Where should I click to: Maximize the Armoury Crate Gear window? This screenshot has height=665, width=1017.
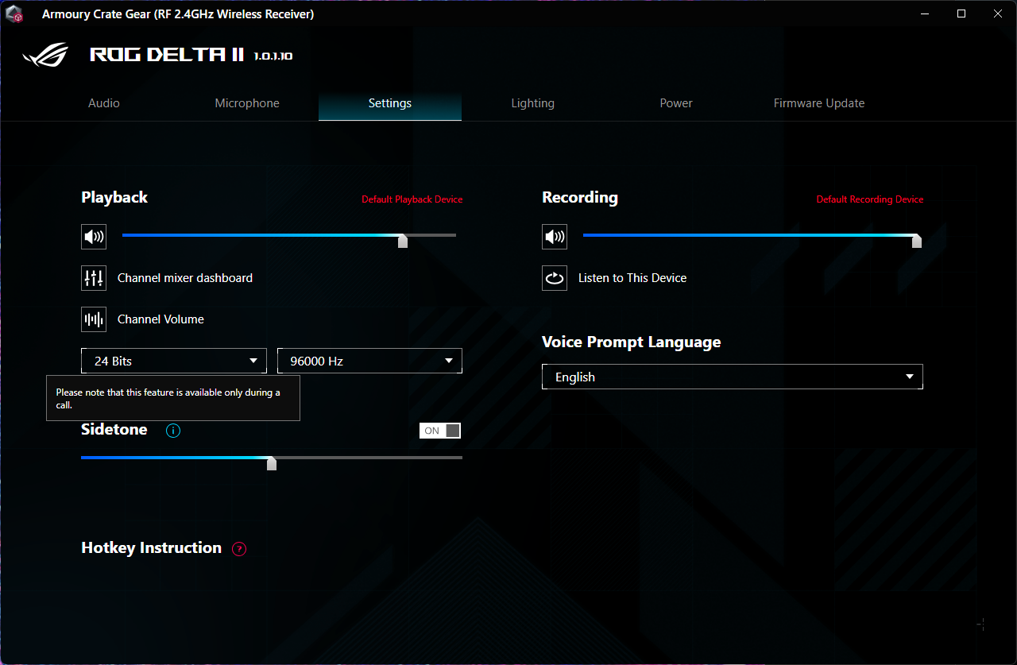point(961,14)
